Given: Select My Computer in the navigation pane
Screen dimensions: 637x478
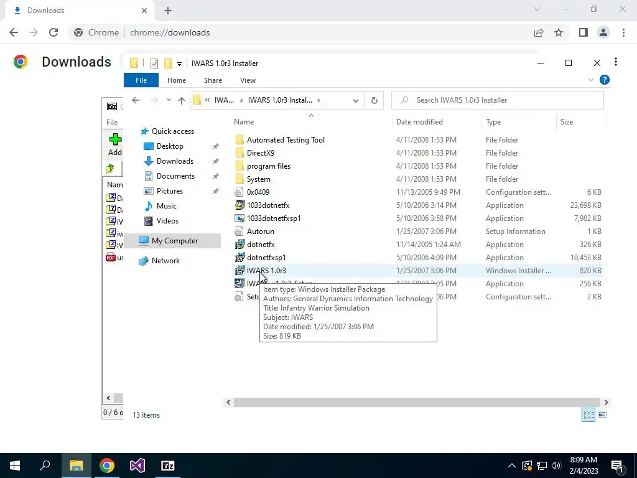Looking at the screenshot, I should click(175, 241).
